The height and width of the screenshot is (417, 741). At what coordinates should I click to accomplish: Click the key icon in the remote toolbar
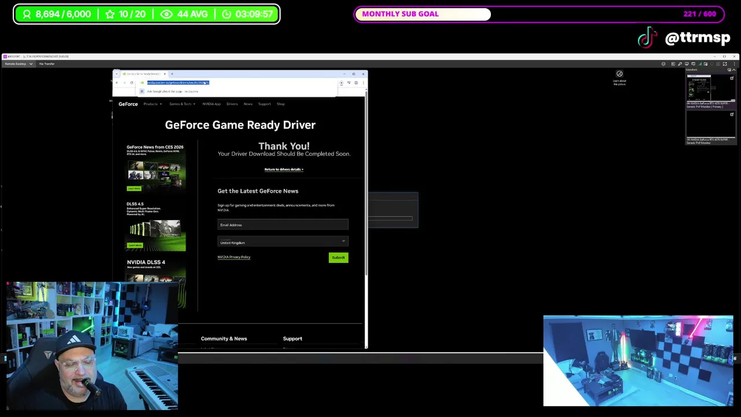(x=680, y=64)
